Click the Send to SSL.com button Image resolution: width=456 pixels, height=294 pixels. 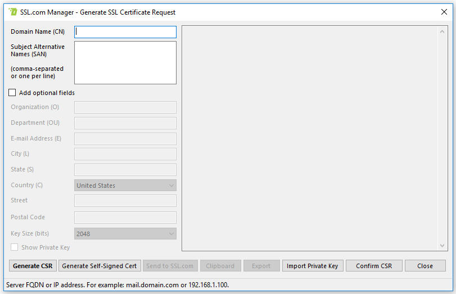pyautogui.click(x=169, y=266)
